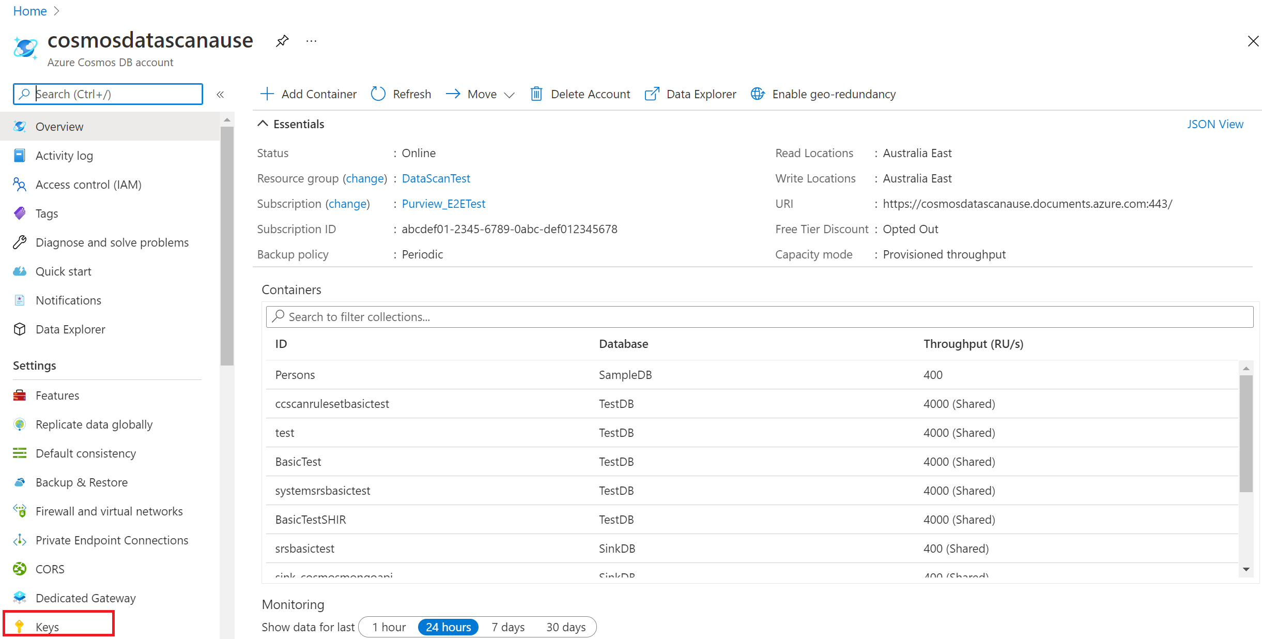Click the Move dropdown arrow

coord(510,94)
